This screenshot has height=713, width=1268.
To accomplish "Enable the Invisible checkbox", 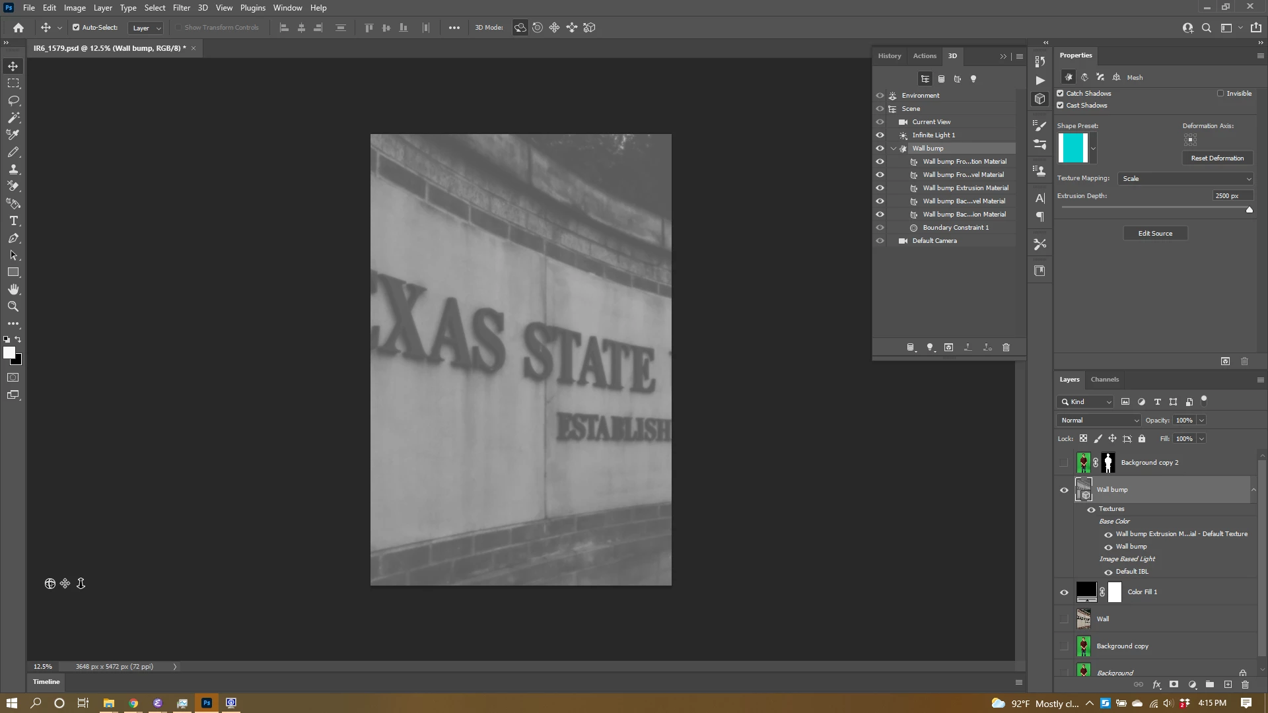I will pyautogui.click(x=1220, y=94).
